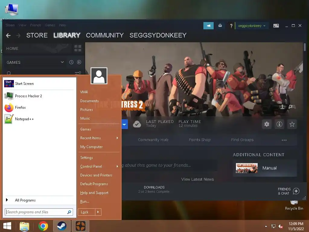309x232 pixels.
Task: Open File Explorer from taskbar
Action: (x=24, y=226)
